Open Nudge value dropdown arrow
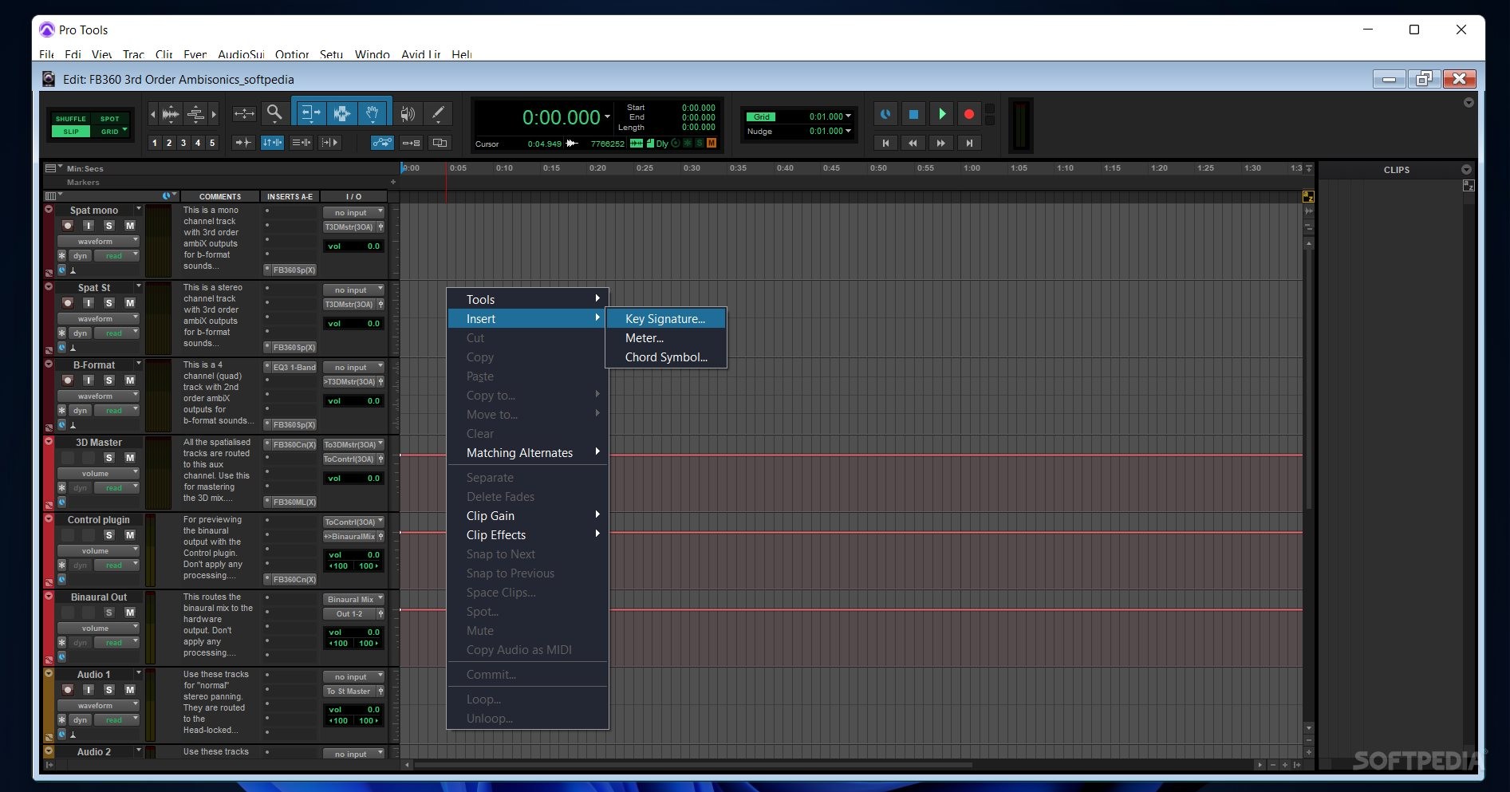This screenshot has height=792, width=1510. (848, 131)
